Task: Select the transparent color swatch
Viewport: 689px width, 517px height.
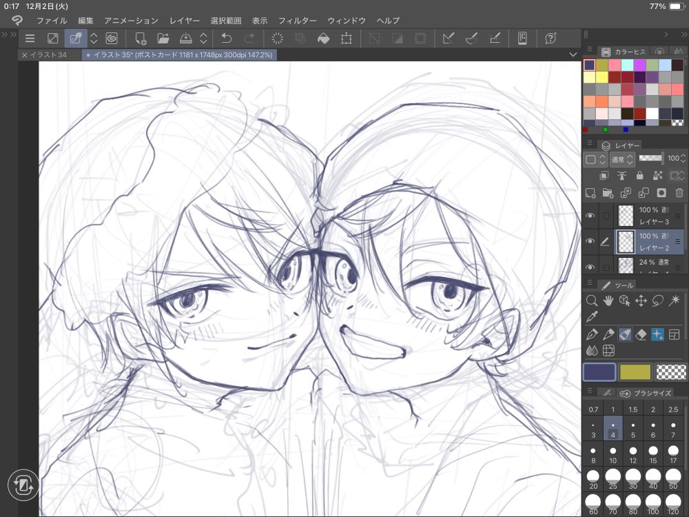Action: pos(670,372)
